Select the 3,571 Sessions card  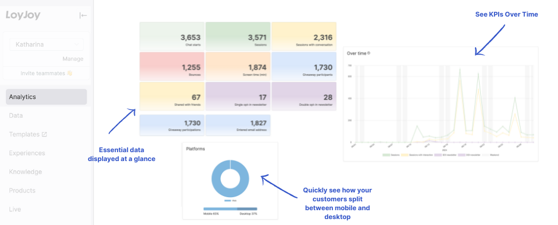238,36
